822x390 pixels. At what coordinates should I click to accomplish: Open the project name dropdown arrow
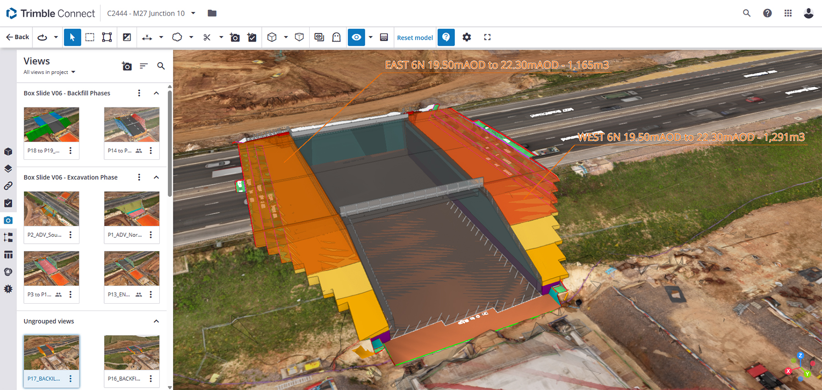193,13
